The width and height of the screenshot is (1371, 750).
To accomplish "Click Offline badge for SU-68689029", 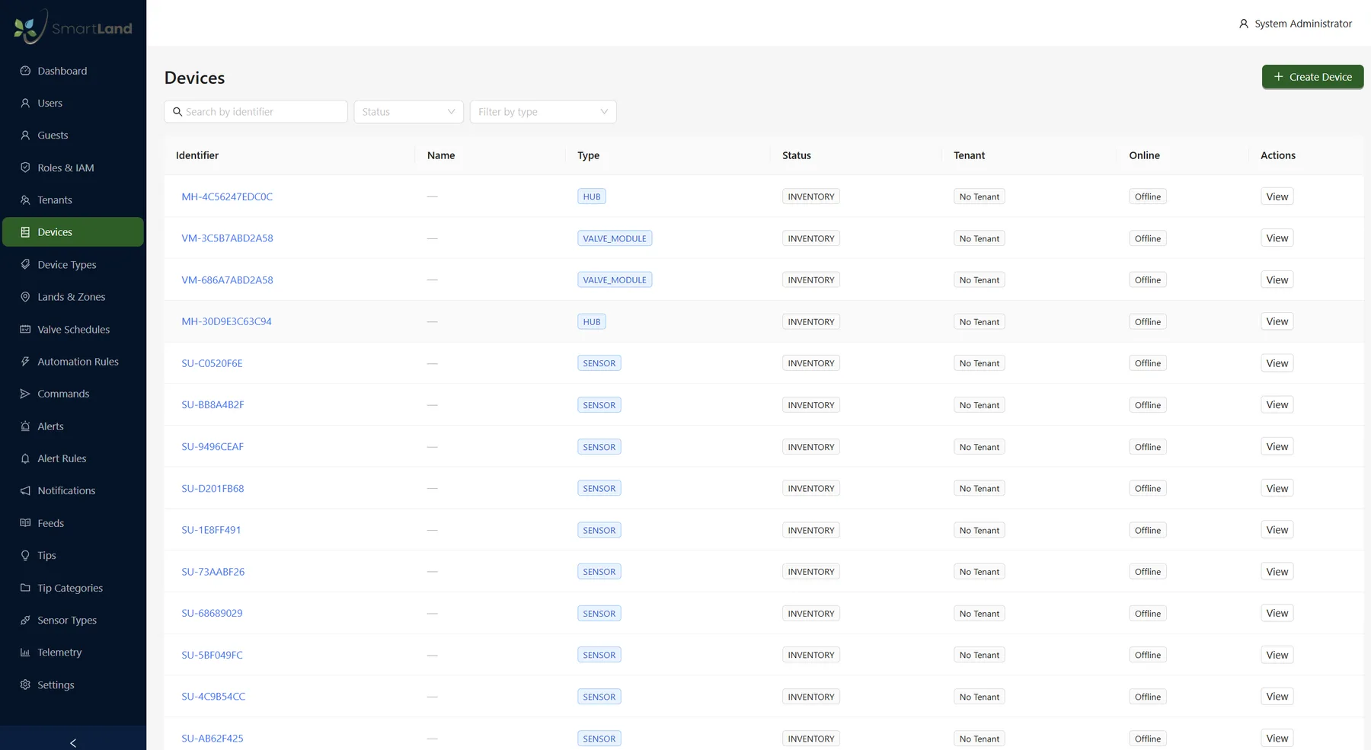I will coord(1148,614).
